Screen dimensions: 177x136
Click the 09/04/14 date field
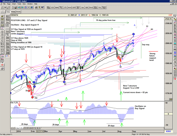tap(14, 15)
